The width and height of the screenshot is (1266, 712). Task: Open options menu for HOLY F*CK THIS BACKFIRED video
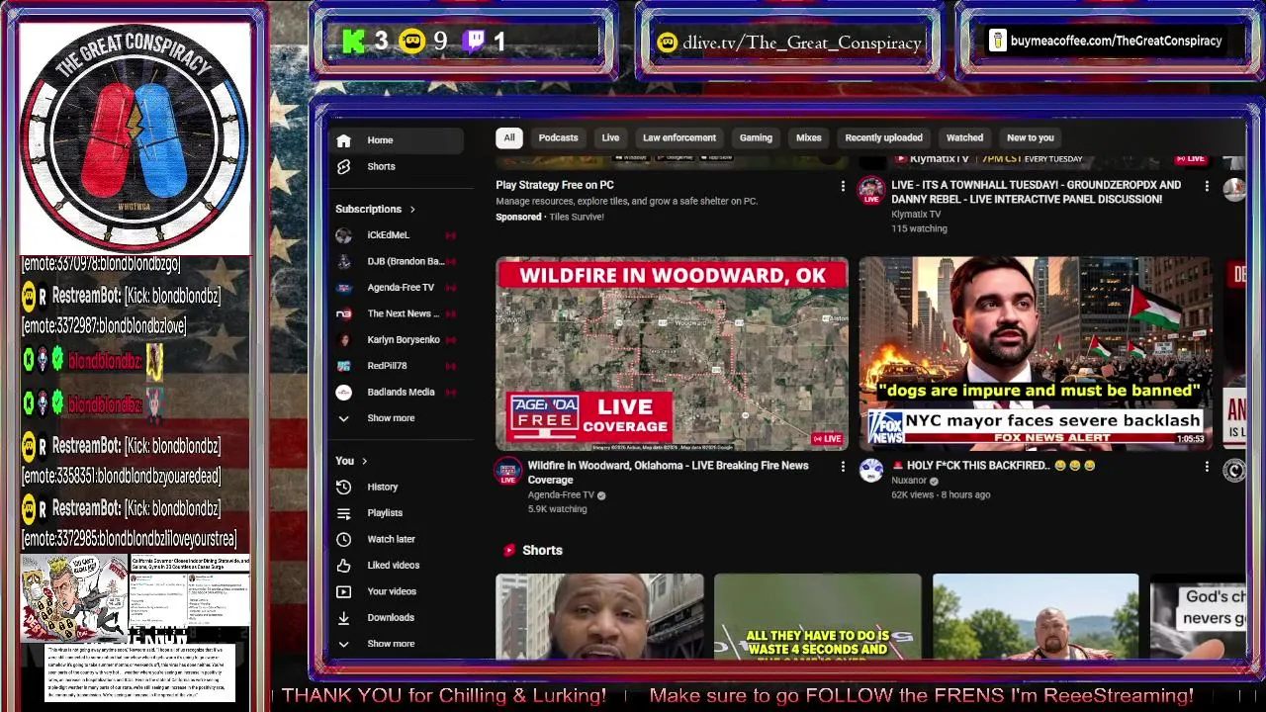point(1207,466)
